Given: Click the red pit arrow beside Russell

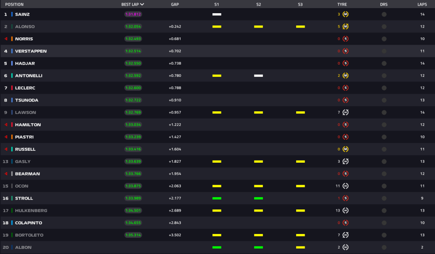Looking at the screenshot, I should pos(6,149).
